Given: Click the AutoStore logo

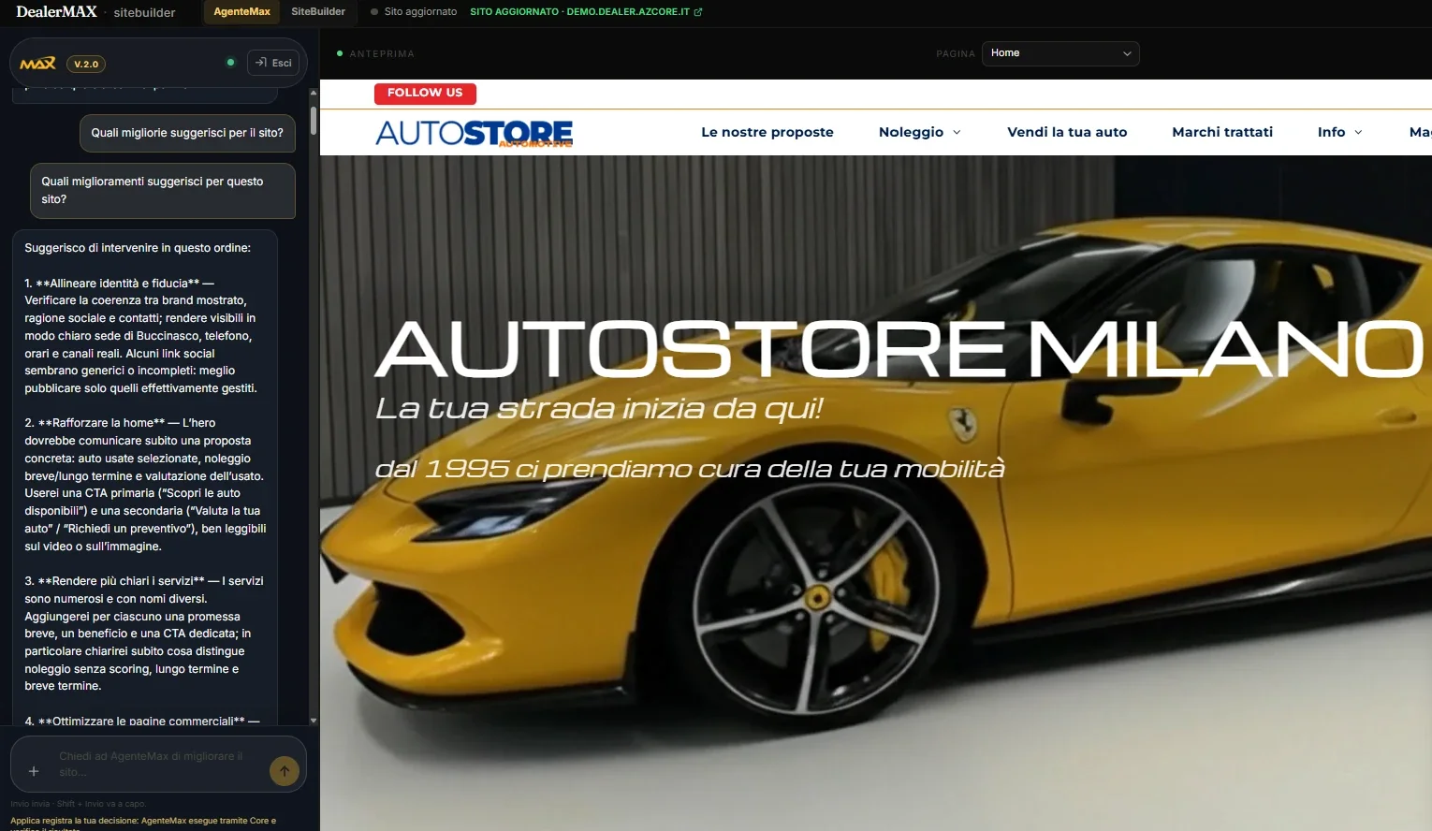Looking at the screenshot, I should pos(475,133).
